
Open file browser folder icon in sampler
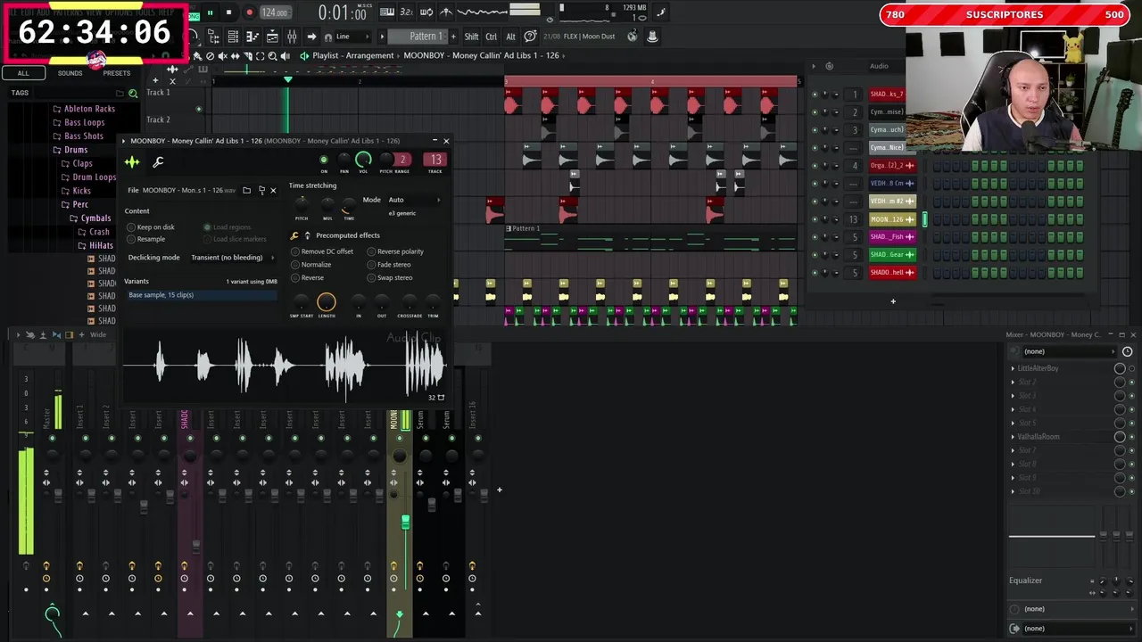point(247,190)
